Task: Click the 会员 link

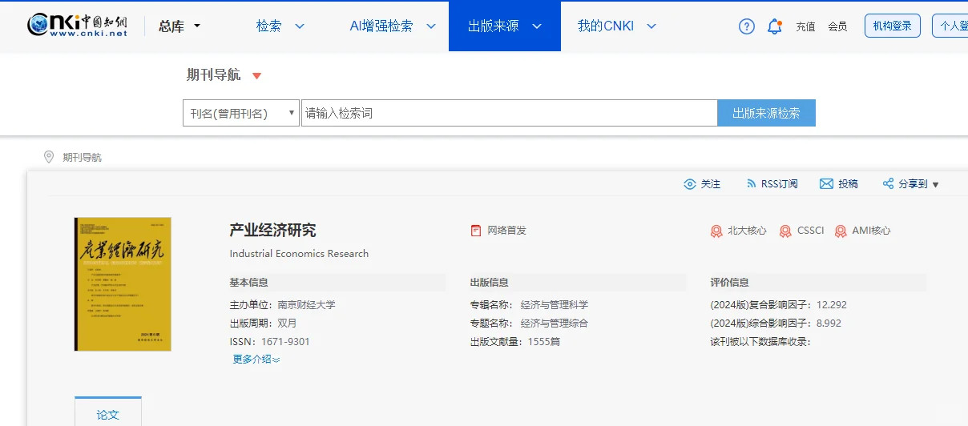Action: pos(837,26)
